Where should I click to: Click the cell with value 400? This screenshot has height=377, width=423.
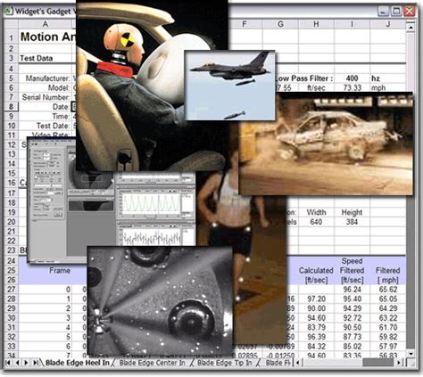(352, 78)
